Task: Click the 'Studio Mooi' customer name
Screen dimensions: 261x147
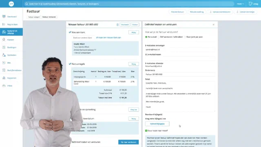Action: click(79, 44)
